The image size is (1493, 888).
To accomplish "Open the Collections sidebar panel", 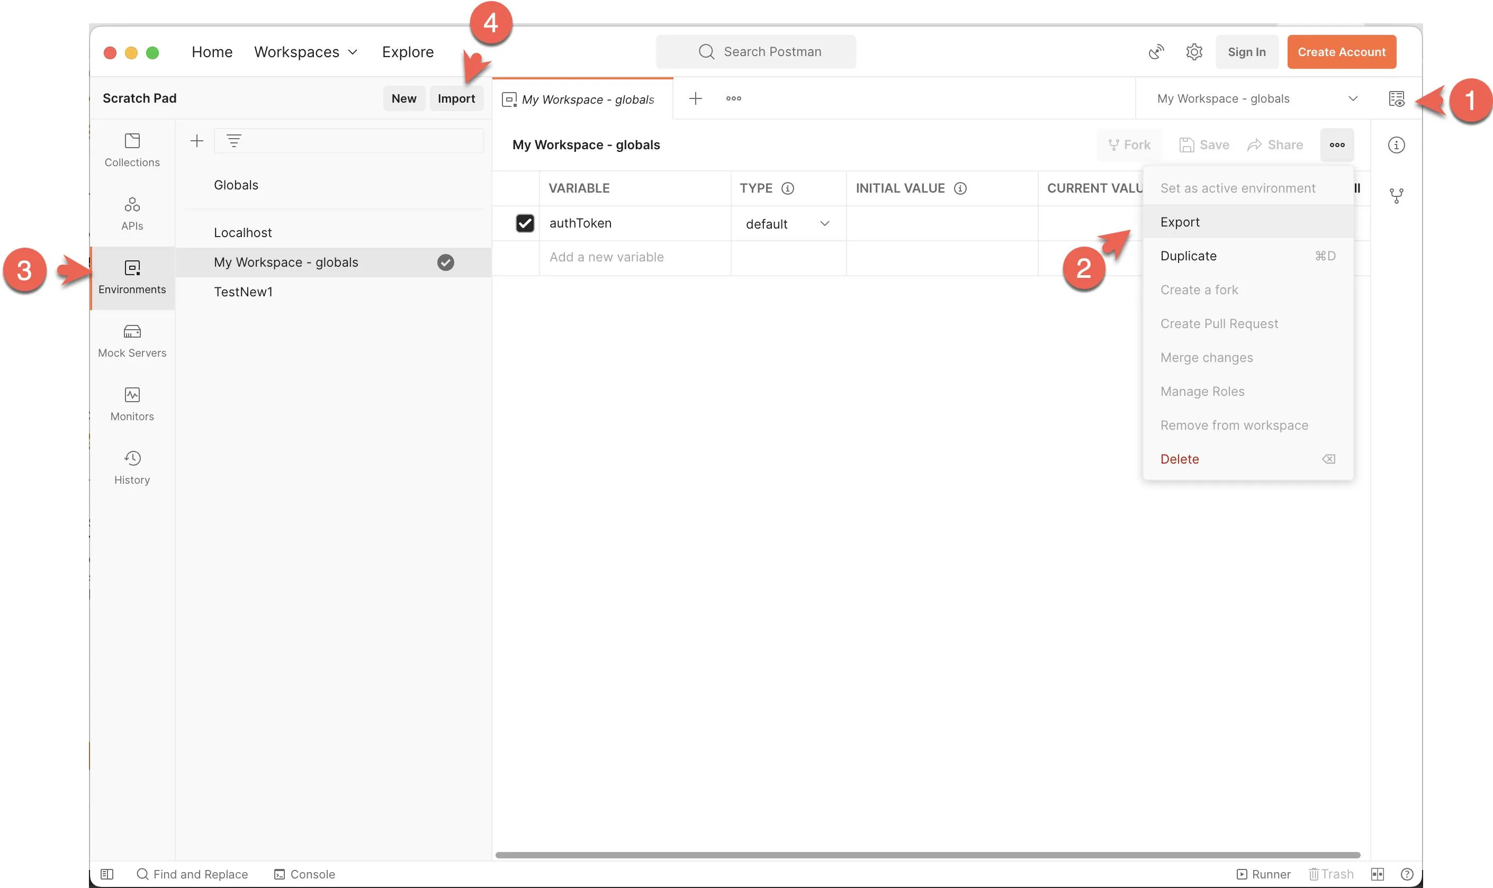I will 132,150.
